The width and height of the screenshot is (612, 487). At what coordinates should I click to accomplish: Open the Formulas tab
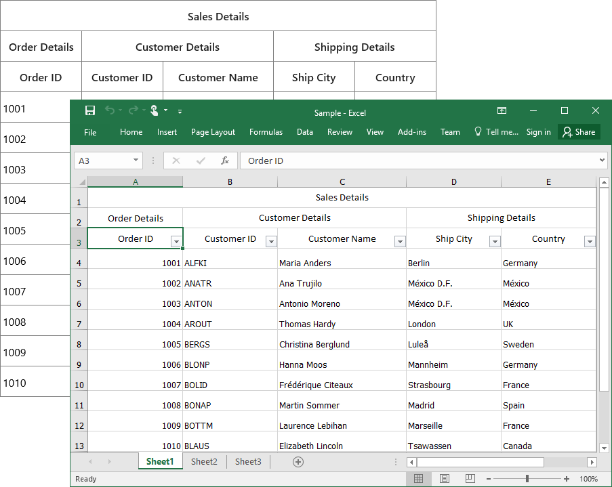266,132
